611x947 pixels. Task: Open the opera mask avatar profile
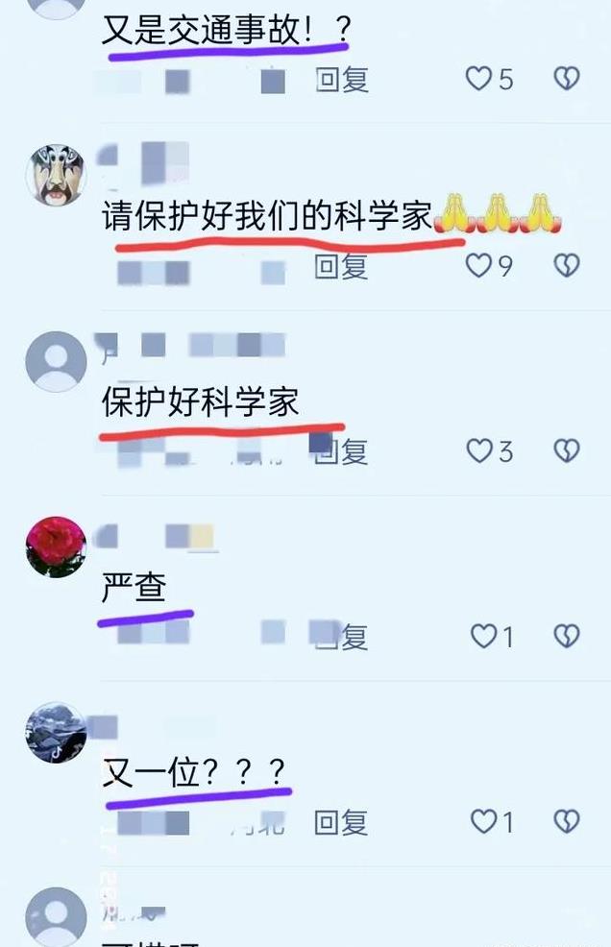pos(57,175)
